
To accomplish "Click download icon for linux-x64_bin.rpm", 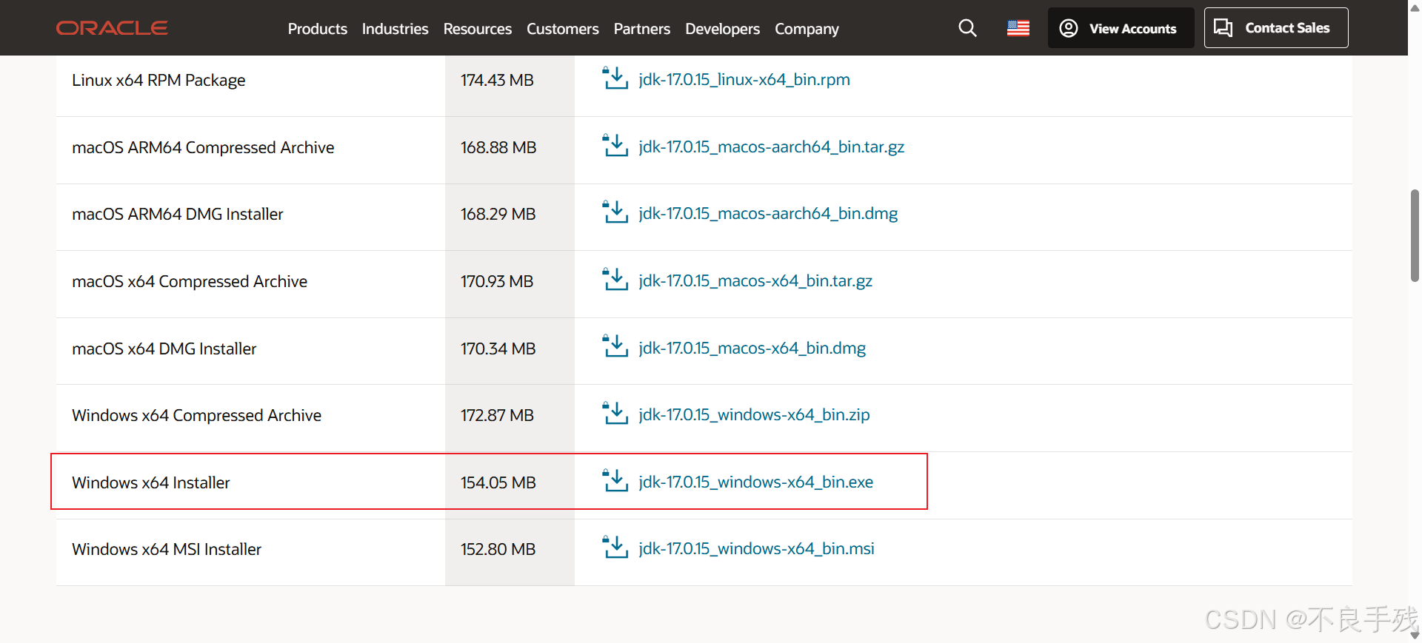I will (615, 78).
